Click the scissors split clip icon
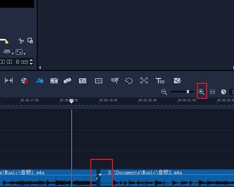 coord(21,40)
